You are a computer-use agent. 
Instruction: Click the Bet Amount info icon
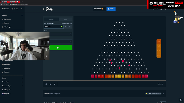(x=53, y=23)
